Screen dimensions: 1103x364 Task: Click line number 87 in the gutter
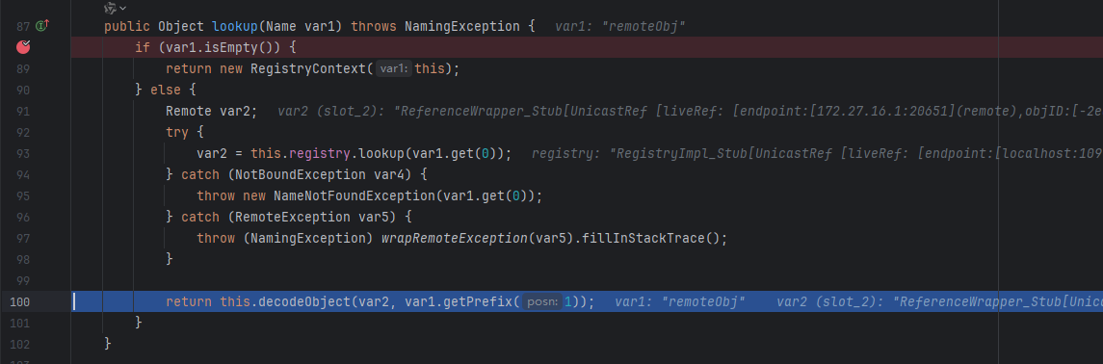click(23, 27)
